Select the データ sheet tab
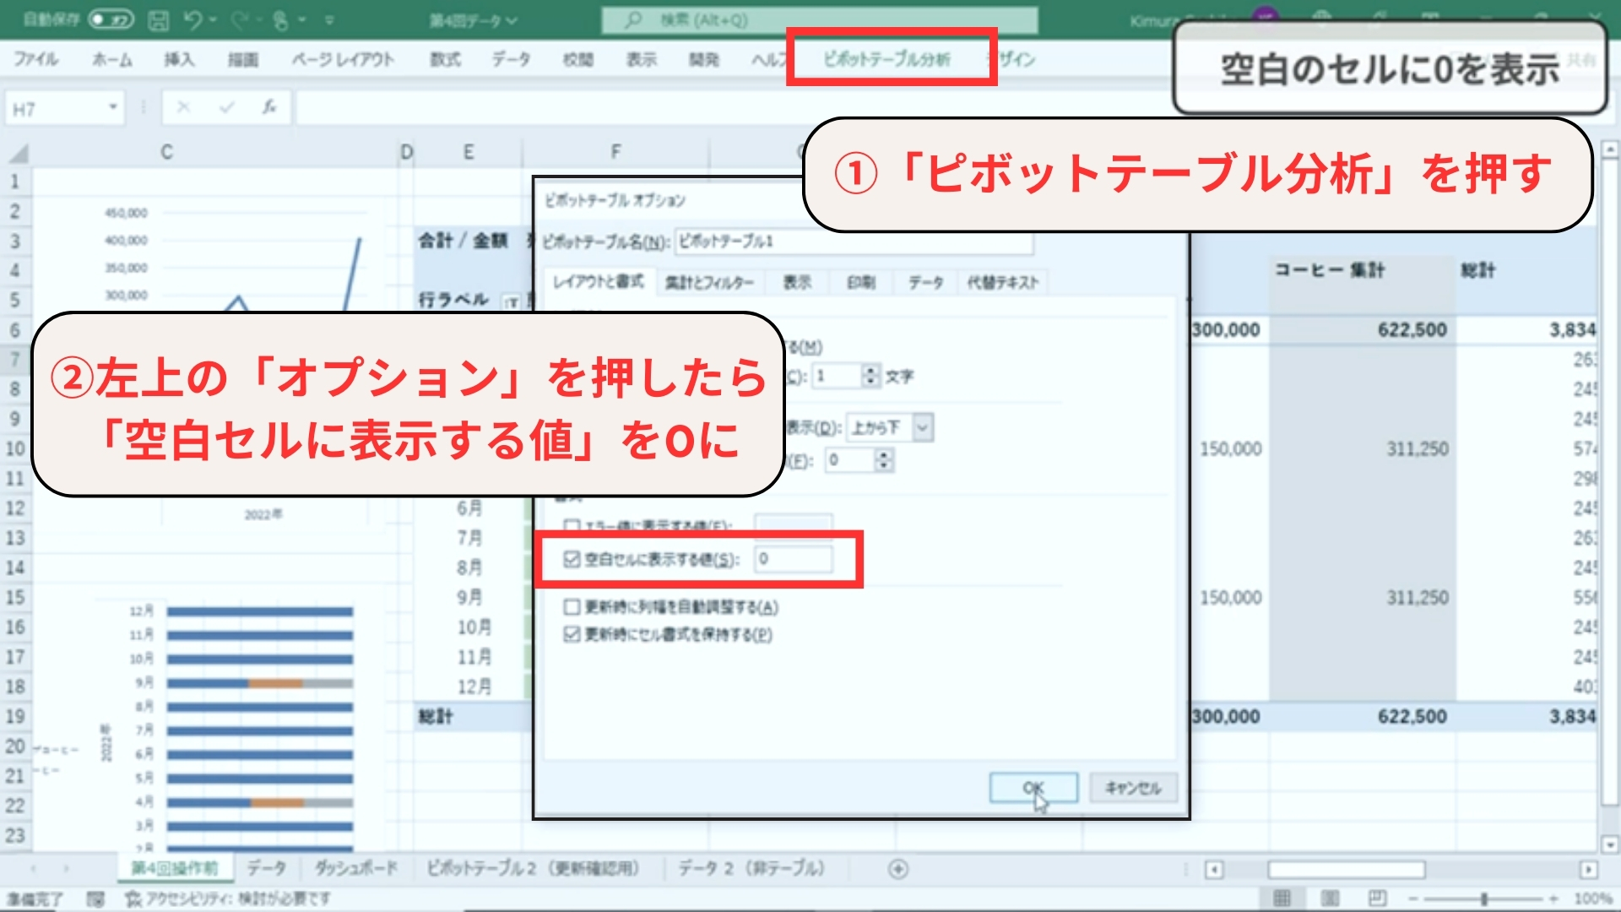1621x912 pixels. (x=265, y=868)
